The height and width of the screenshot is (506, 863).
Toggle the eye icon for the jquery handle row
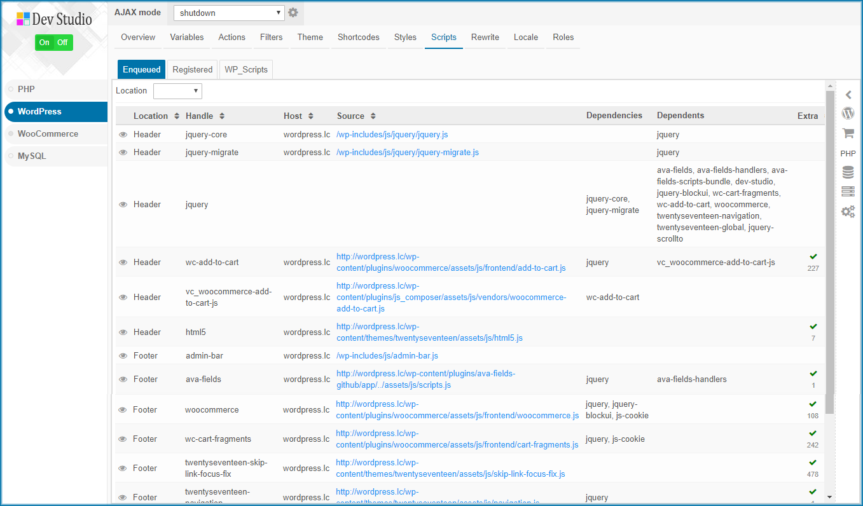click(x=123, y=205)
